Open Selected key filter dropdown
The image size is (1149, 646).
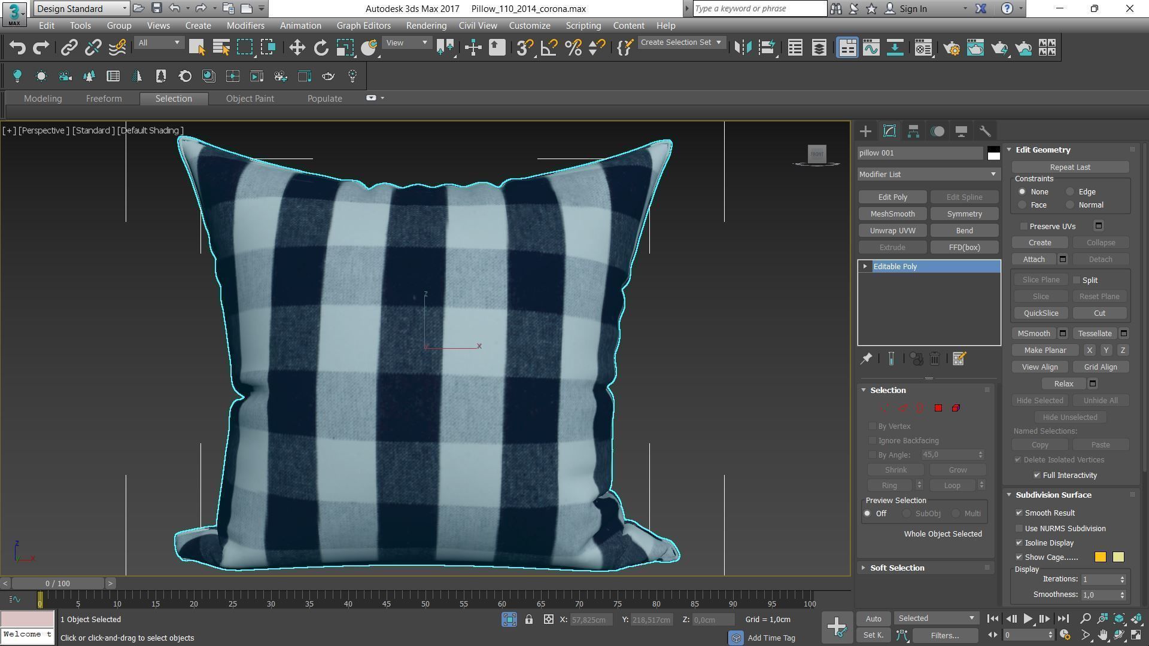[x=936, y=618]
